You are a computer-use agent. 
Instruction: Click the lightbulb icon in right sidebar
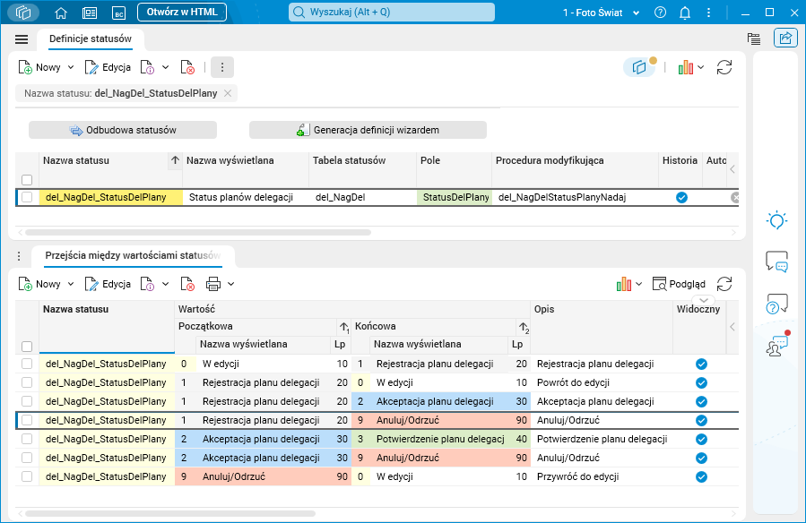(776, 220)
